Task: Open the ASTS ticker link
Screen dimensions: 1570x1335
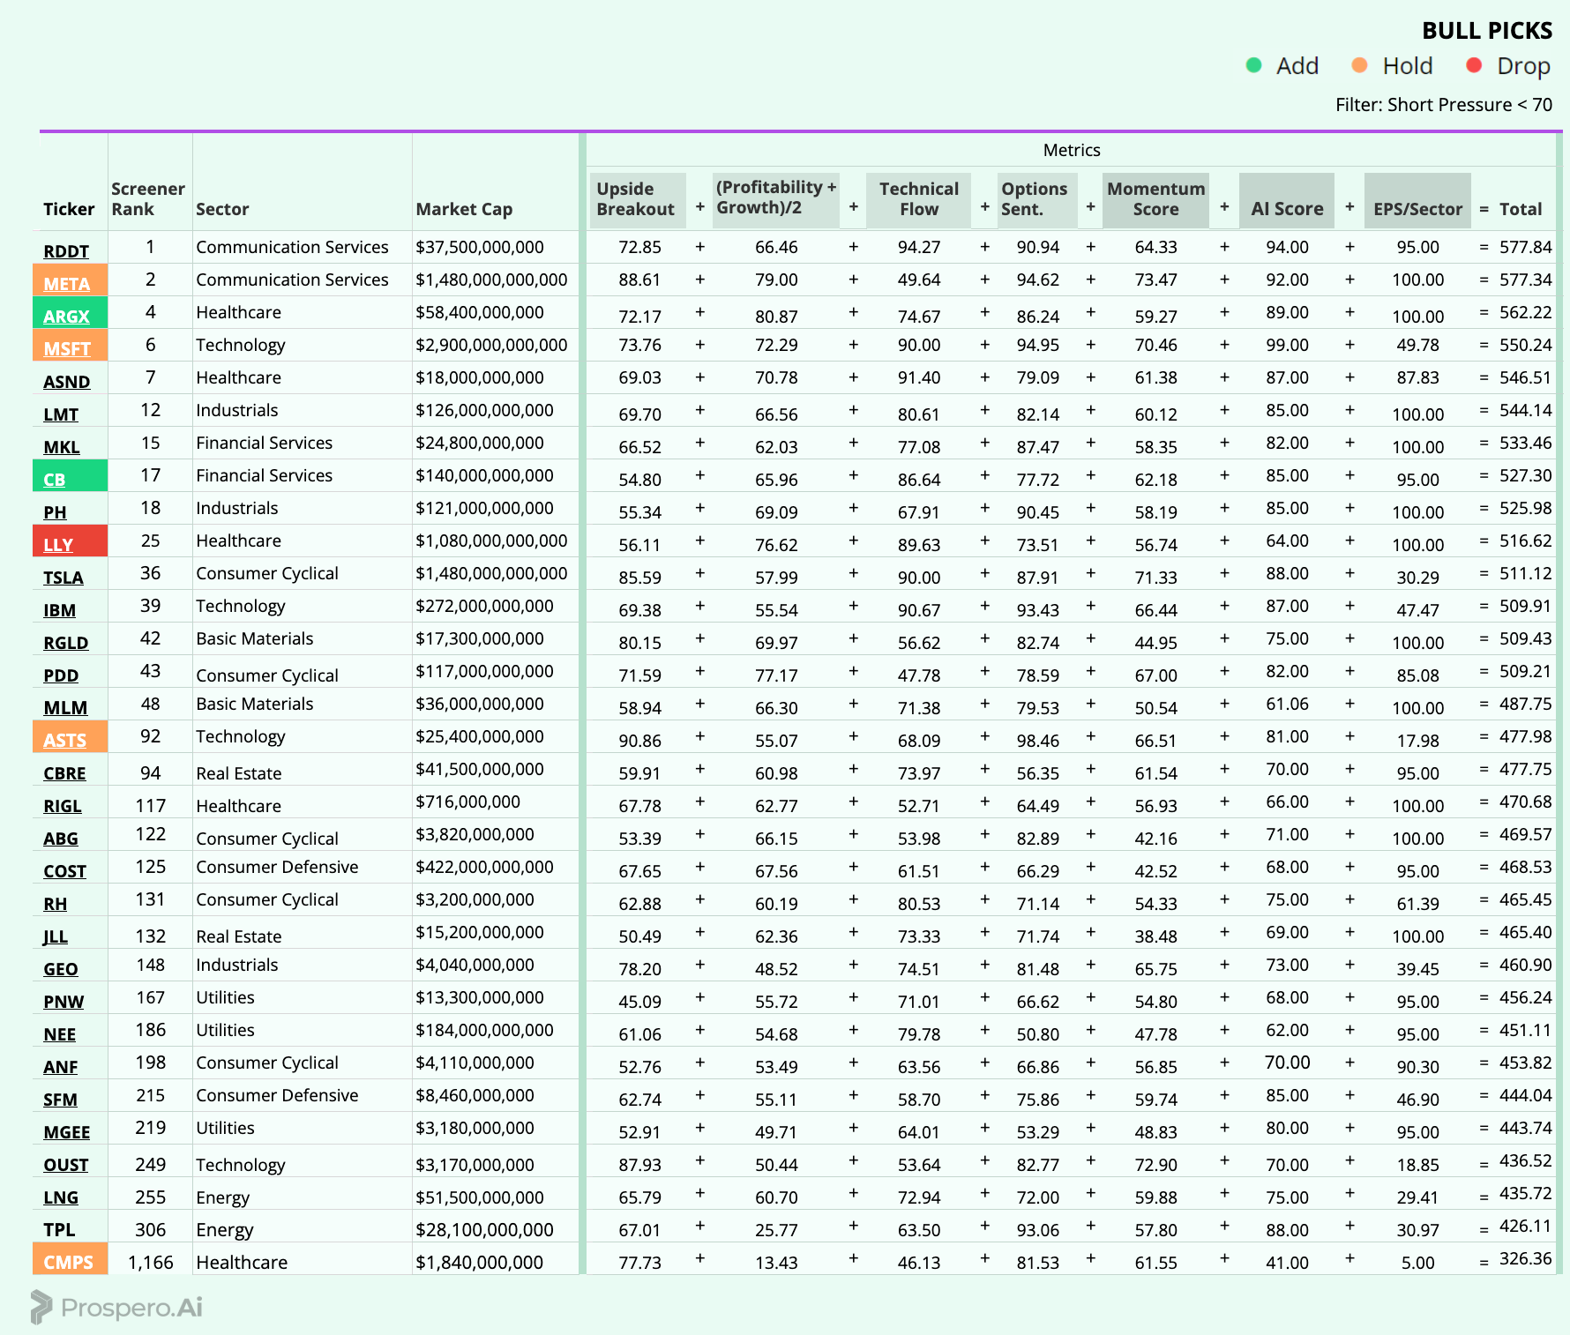Action: [65, 741]
